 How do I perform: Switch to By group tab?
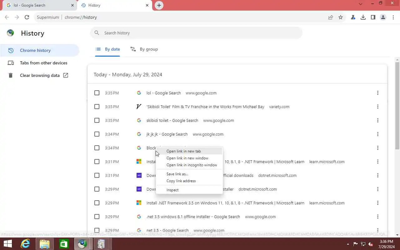click(x=144, y=49)
